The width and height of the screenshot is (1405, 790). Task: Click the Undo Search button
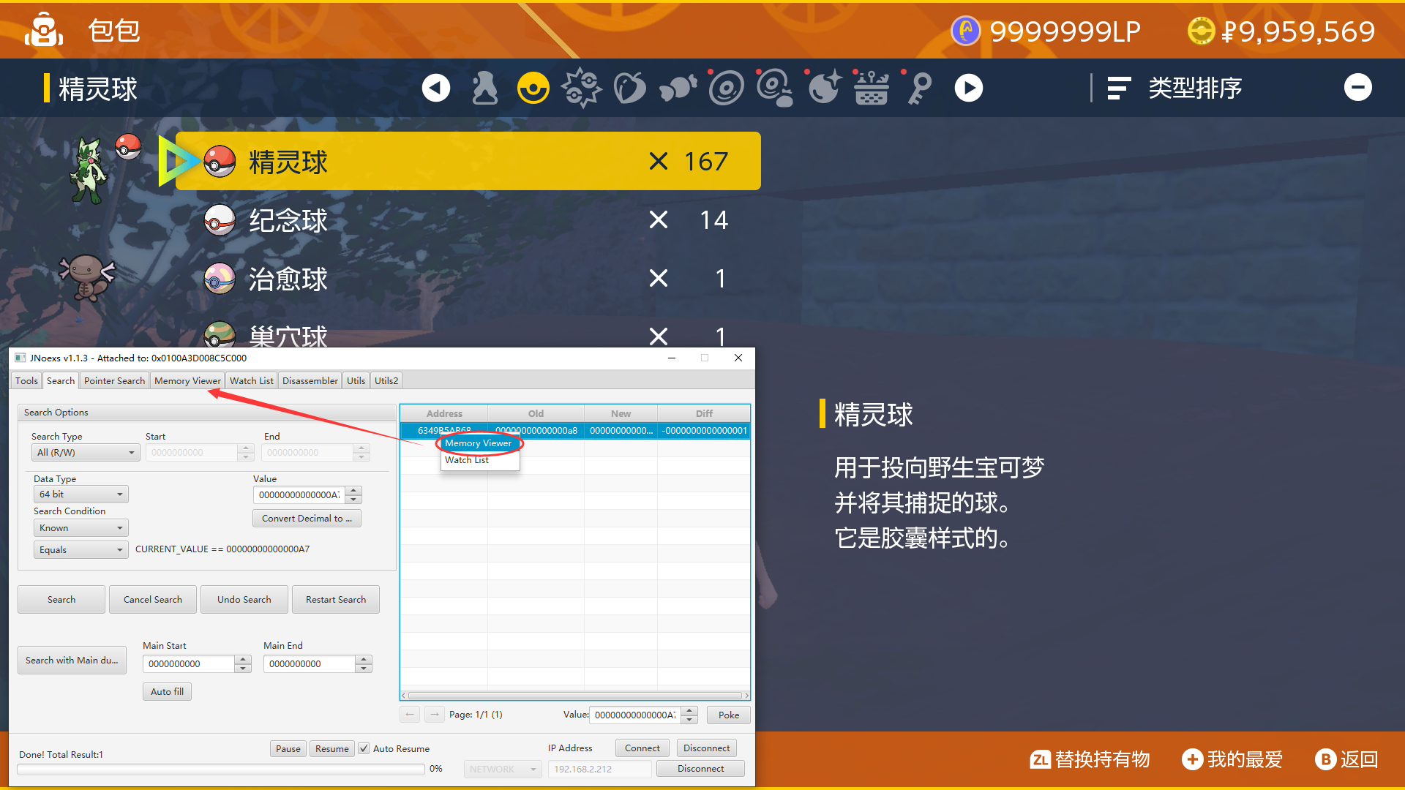pyautogui.click(x=244, y=600)
